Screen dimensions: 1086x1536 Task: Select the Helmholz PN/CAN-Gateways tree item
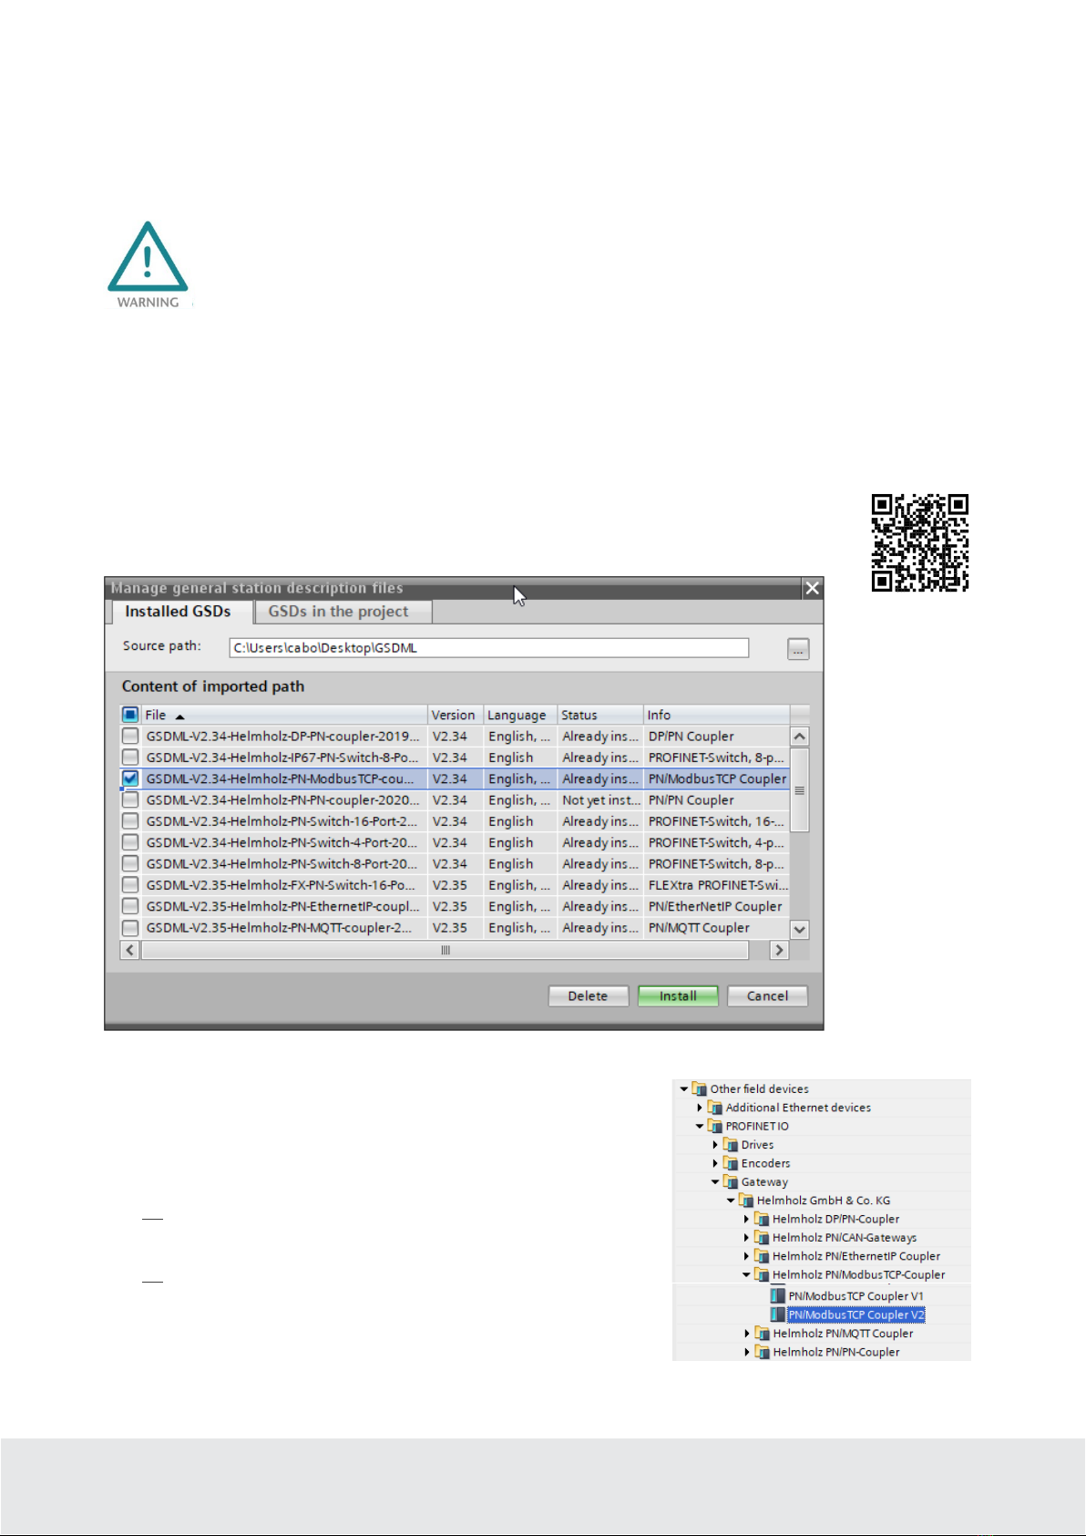pos(845,1238)
